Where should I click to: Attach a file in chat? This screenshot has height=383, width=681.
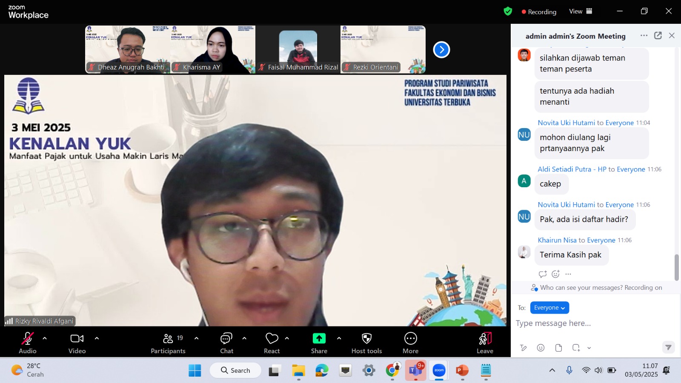tap(558, 348)
